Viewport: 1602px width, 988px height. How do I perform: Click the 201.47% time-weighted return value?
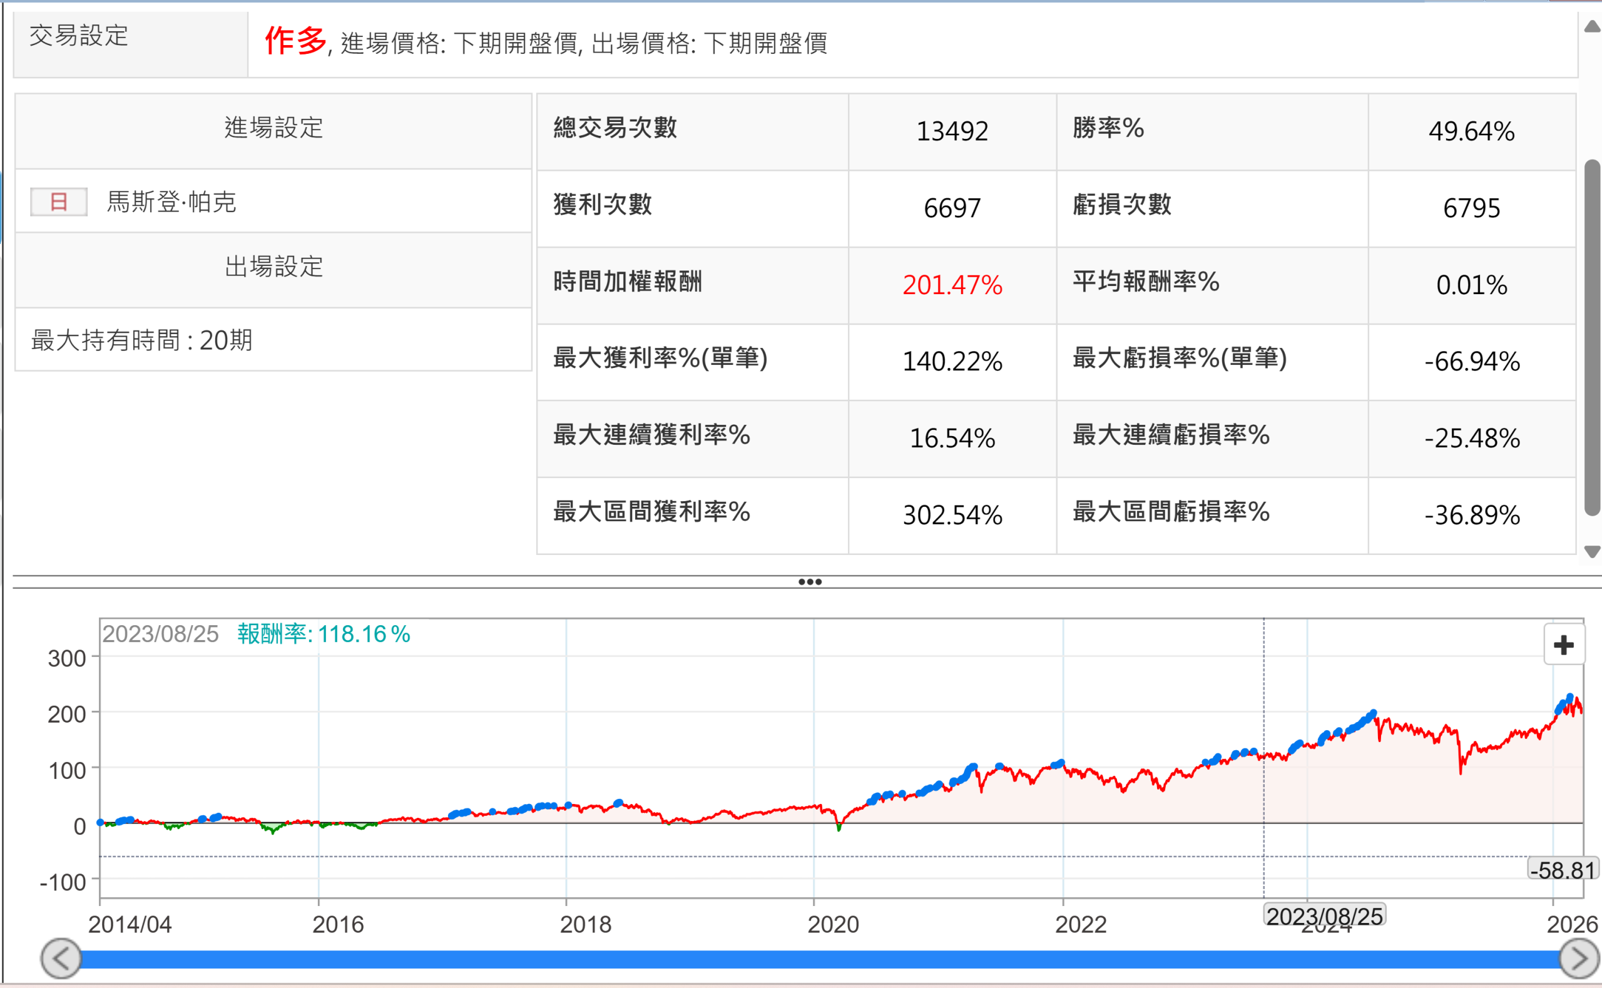(952, 285)
